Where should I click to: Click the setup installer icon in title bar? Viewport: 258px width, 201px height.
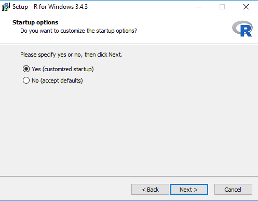[6, 7]
